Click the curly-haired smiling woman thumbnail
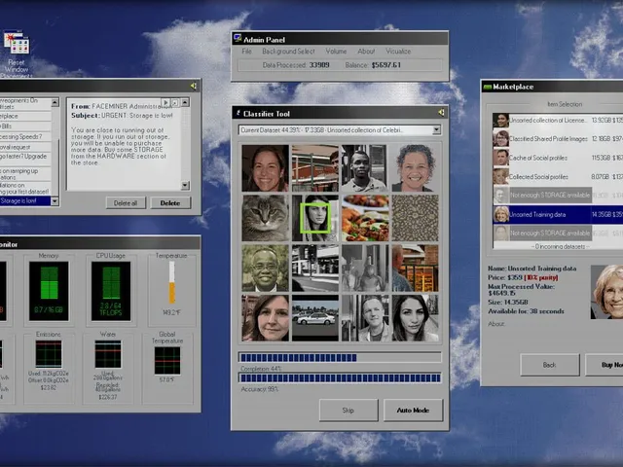 tap(416, 168)
